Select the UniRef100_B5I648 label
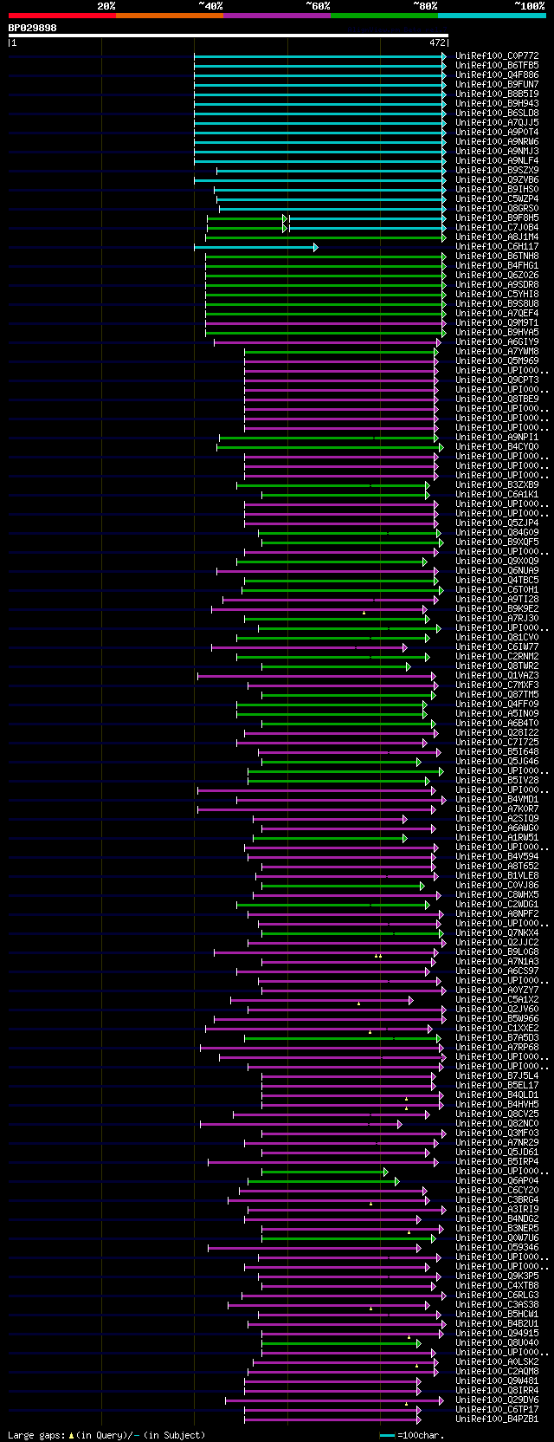Viewport: 554px width, 1442px height. [x=497, y=751]
